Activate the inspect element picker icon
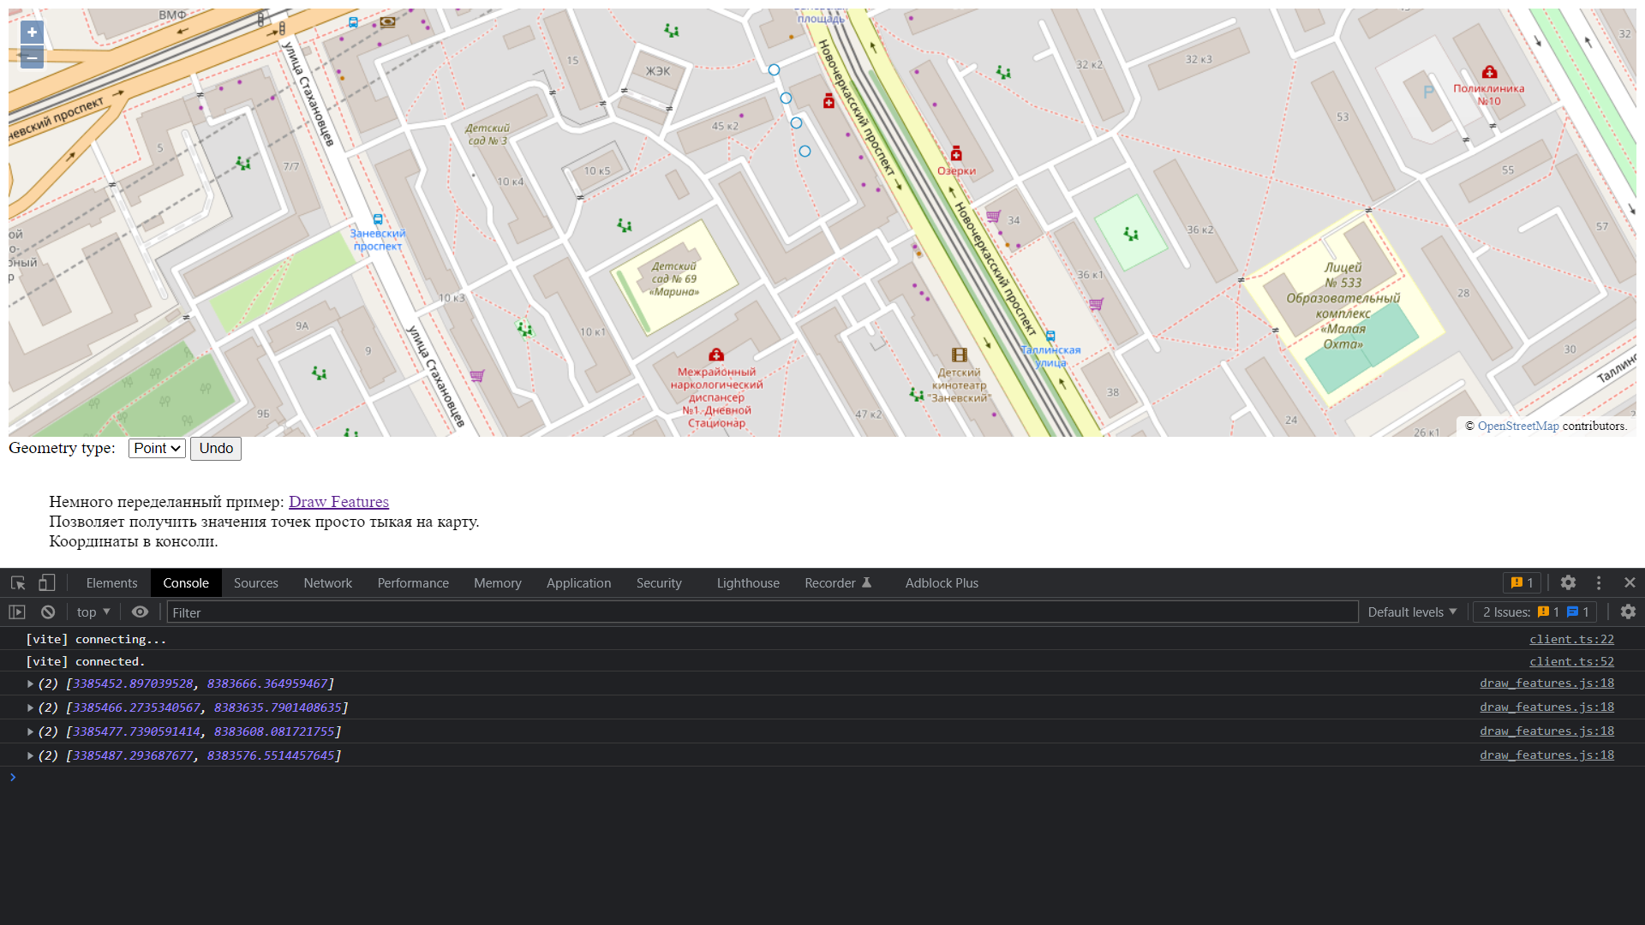The image size is (1645, 925). pos(18,582)
